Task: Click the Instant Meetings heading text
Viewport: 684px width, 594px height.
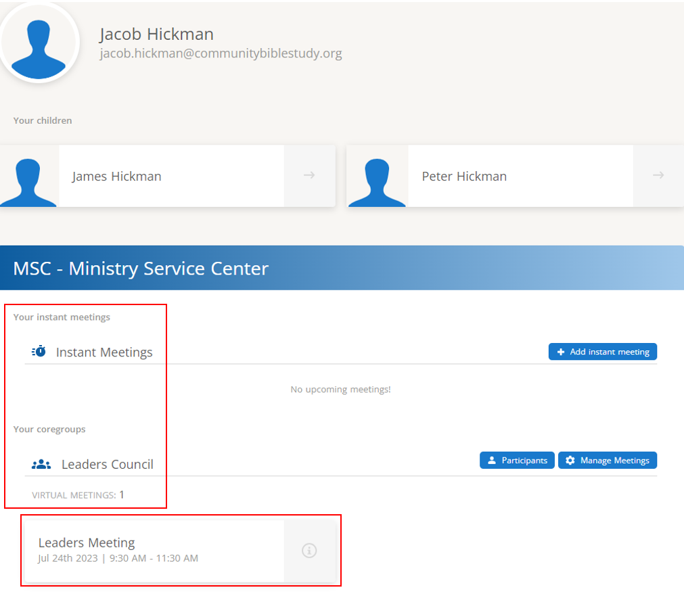Action: (x=104, y=352)
